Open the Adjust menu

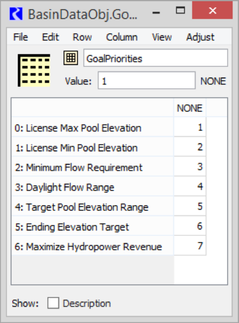pyautogui.click(x=200, y=37)
